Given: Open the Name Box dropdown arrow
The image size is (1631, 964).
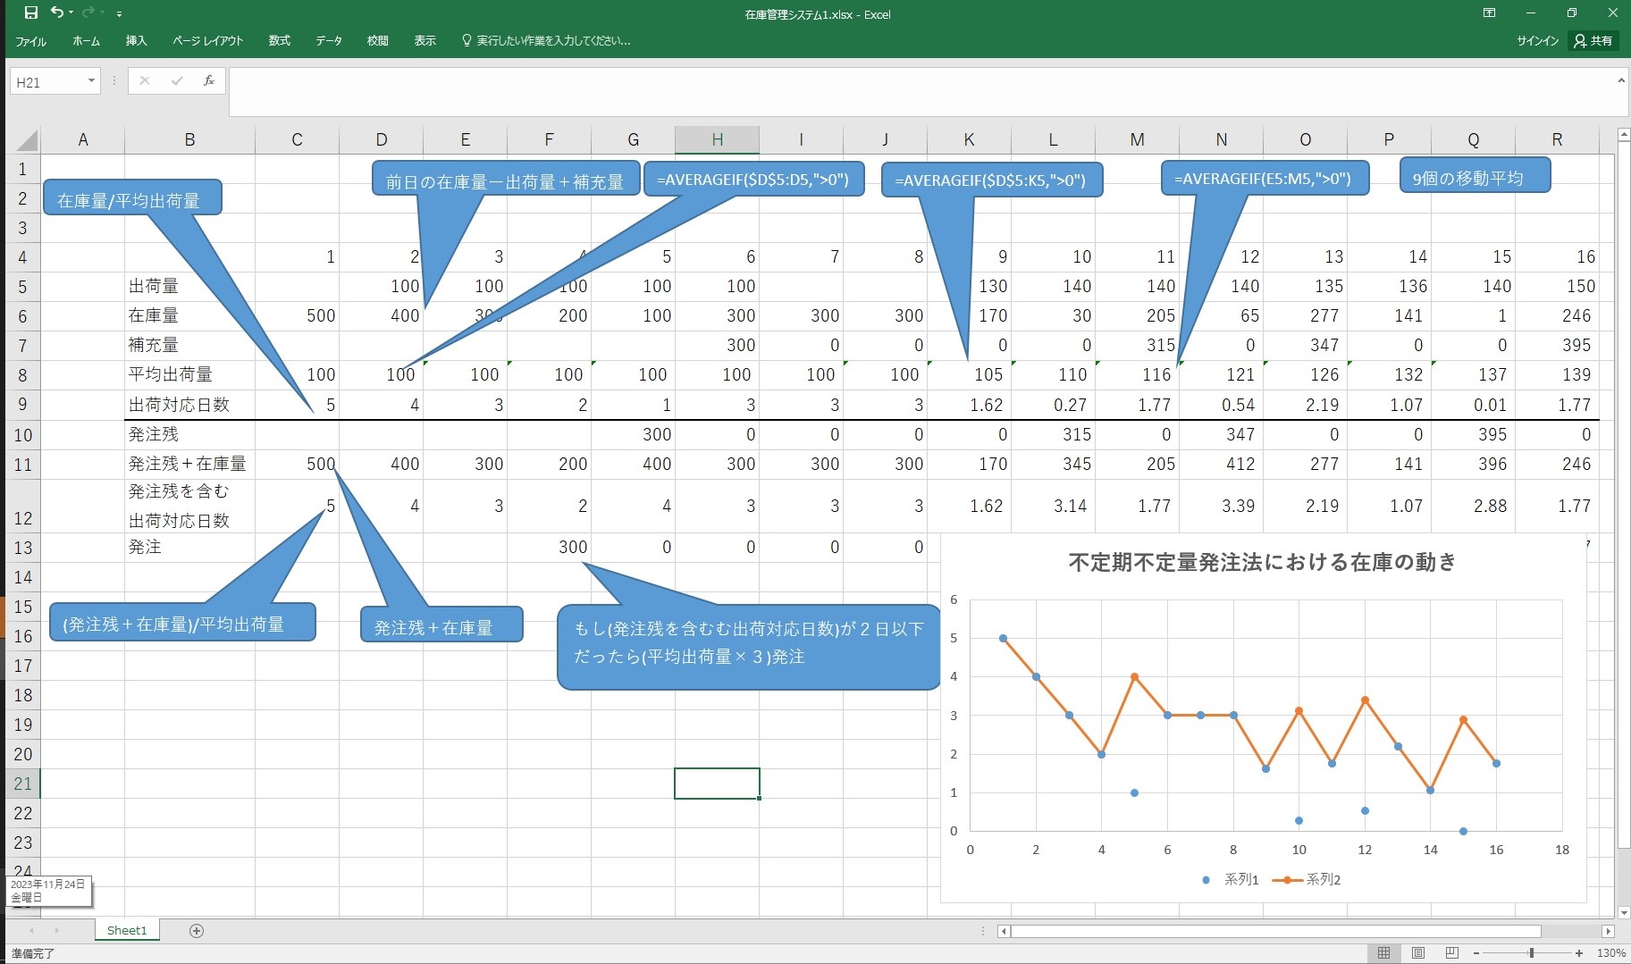Looking at the screenshot, I should point(91,81).
